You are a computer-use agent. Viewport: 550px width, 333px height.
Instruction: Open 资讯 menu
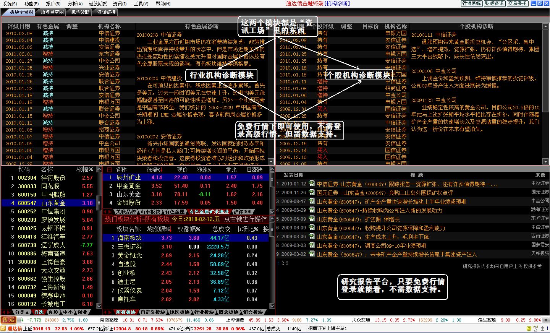120,3
